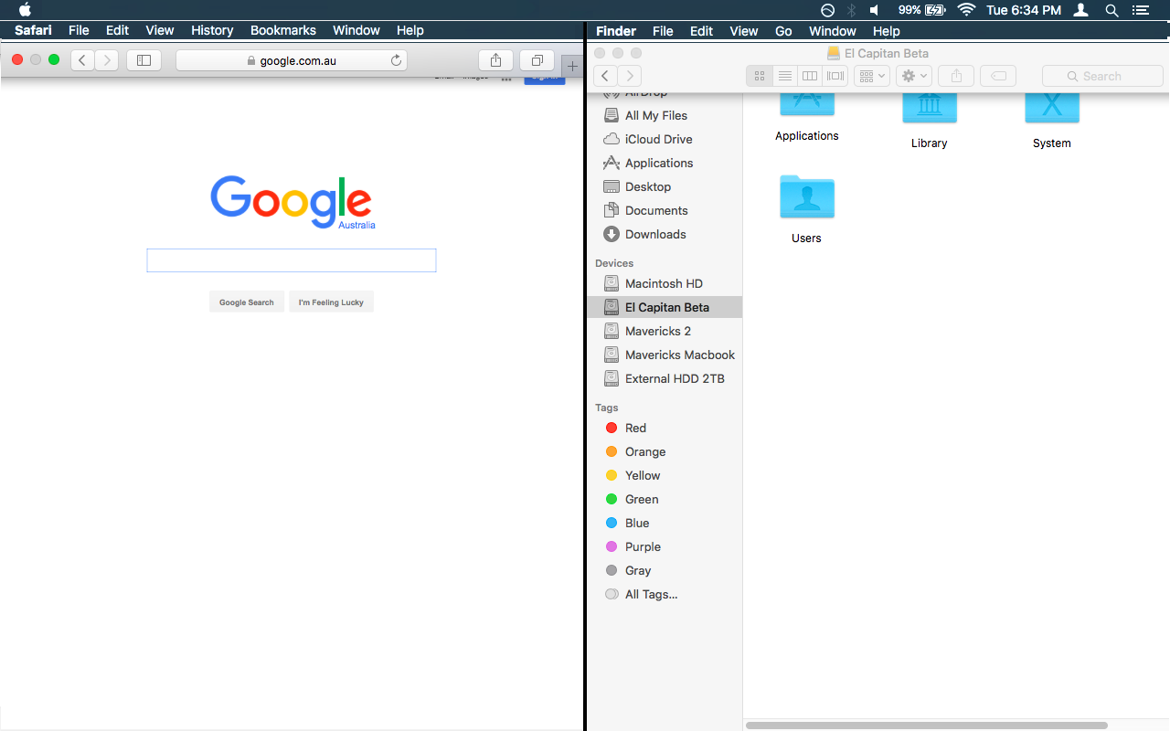Go forward in Safari history

click(107, 60)
